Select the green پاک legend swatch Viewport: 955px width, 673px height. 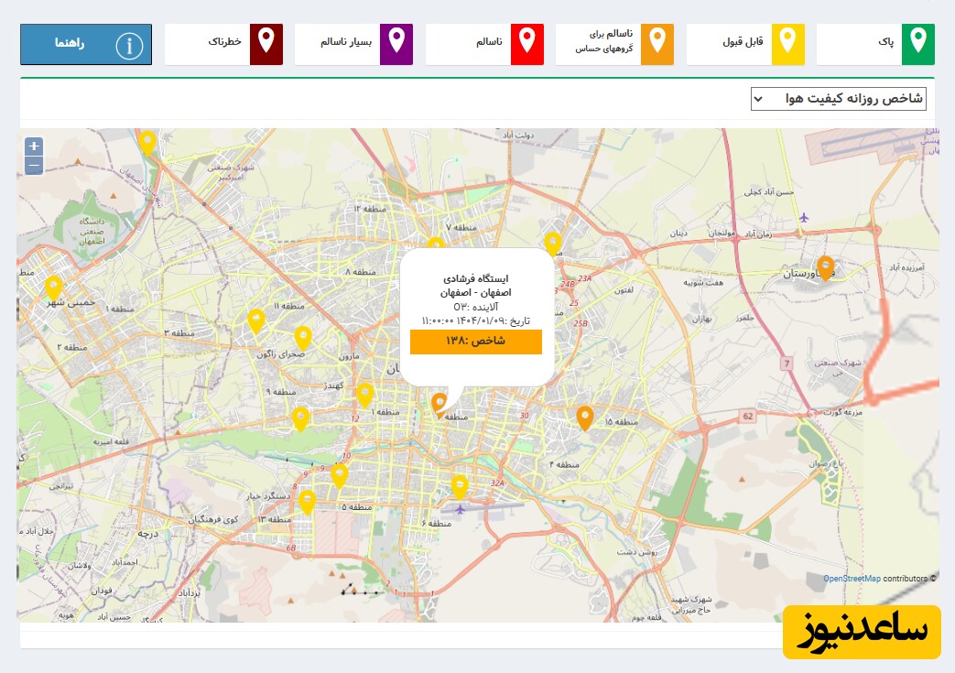(918, 44)
